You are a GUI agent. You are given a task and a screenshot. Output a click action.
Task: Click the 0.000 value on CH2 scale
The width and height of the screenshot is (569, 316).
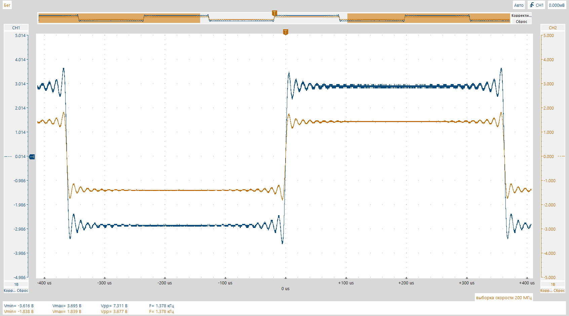tap(548, 156)
